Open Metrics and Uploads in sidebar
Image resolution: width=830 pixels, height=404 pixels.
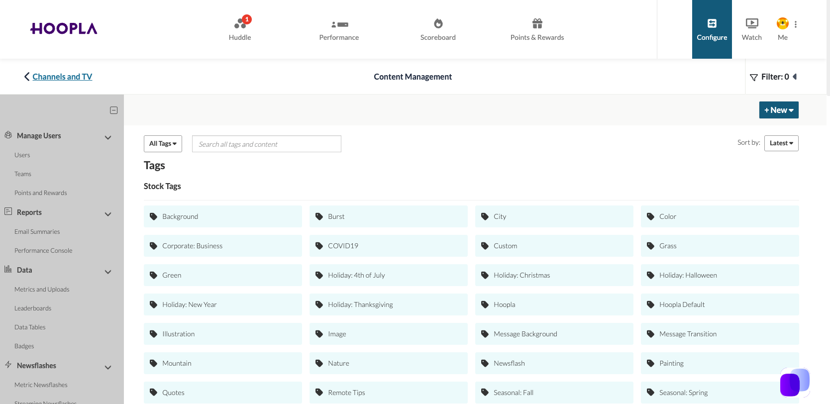[x=42, y=290]
